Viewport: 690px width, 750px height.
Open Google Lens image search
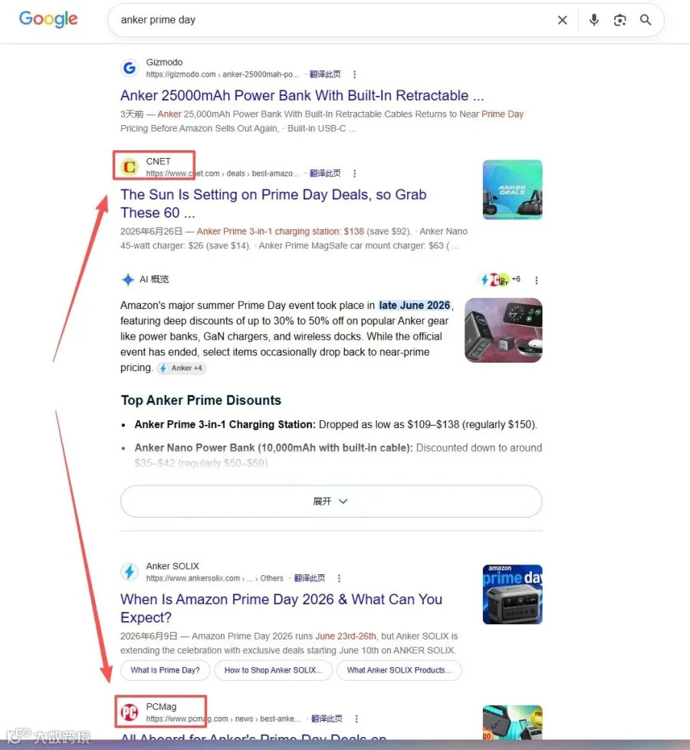click(x=619, y=20)
